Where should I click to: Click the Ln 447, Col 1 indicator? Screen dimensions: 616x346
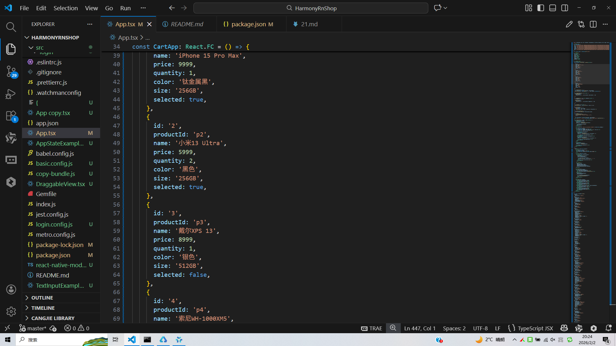click(x=420, y=328)
